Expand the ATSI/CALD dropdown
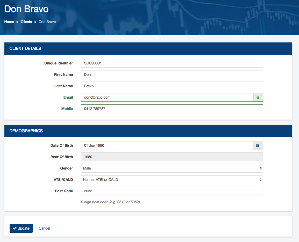This screenshot has height=242, width=299. [172, 180]
